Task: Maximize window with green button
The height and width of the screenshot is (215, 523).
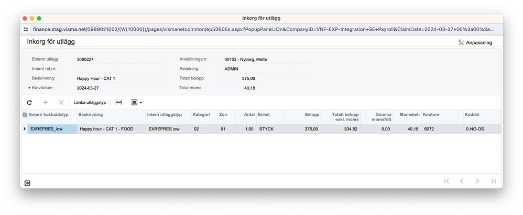Action: click(x=39, y=18)
